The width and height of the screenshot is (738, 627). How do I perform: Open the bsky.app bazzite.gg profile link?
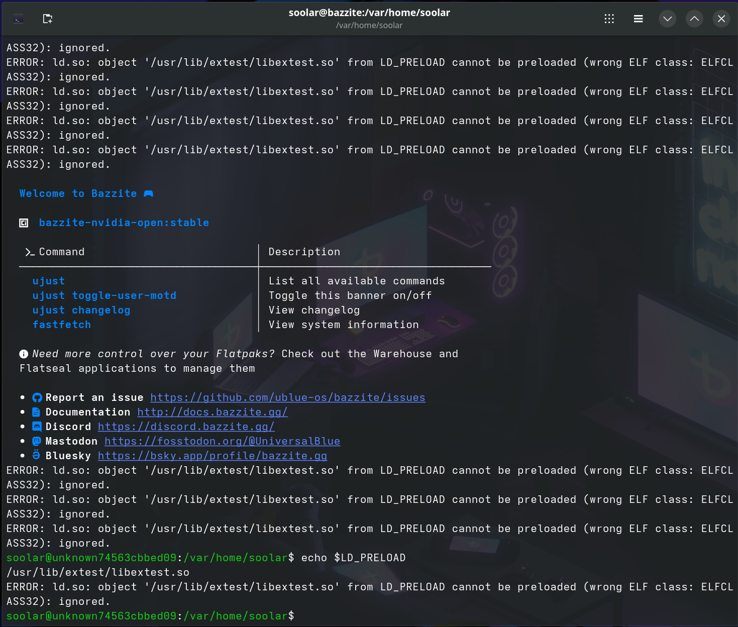[213, 456]
